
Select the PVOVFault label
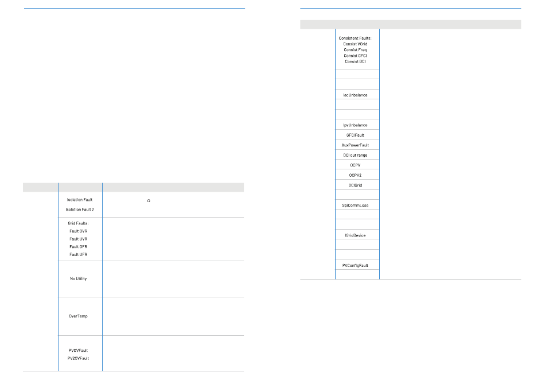[x=79, y=350]
